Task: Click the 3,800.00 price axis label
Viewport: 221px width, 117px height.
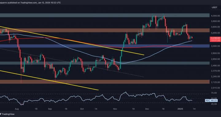Action: (216, 21)
